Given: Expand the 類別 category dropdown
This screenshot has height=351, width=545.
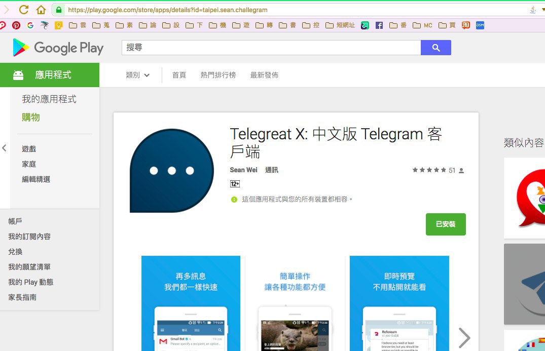Looking at the screenshot, I should (x=137, y=75).
